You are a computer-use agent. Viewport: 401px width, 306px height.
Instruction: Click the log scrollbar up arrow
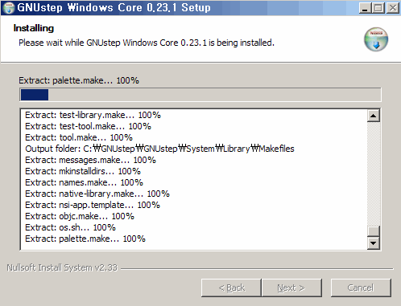pos(374,116)
